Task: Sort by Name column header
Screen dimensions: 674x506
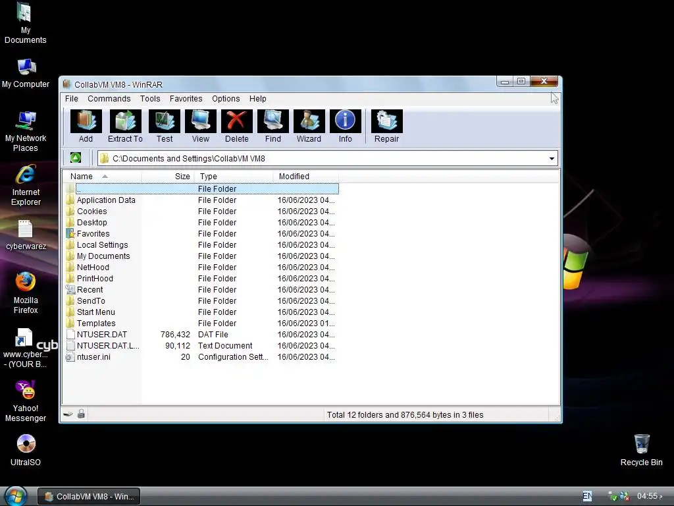Action: point(102,177)
